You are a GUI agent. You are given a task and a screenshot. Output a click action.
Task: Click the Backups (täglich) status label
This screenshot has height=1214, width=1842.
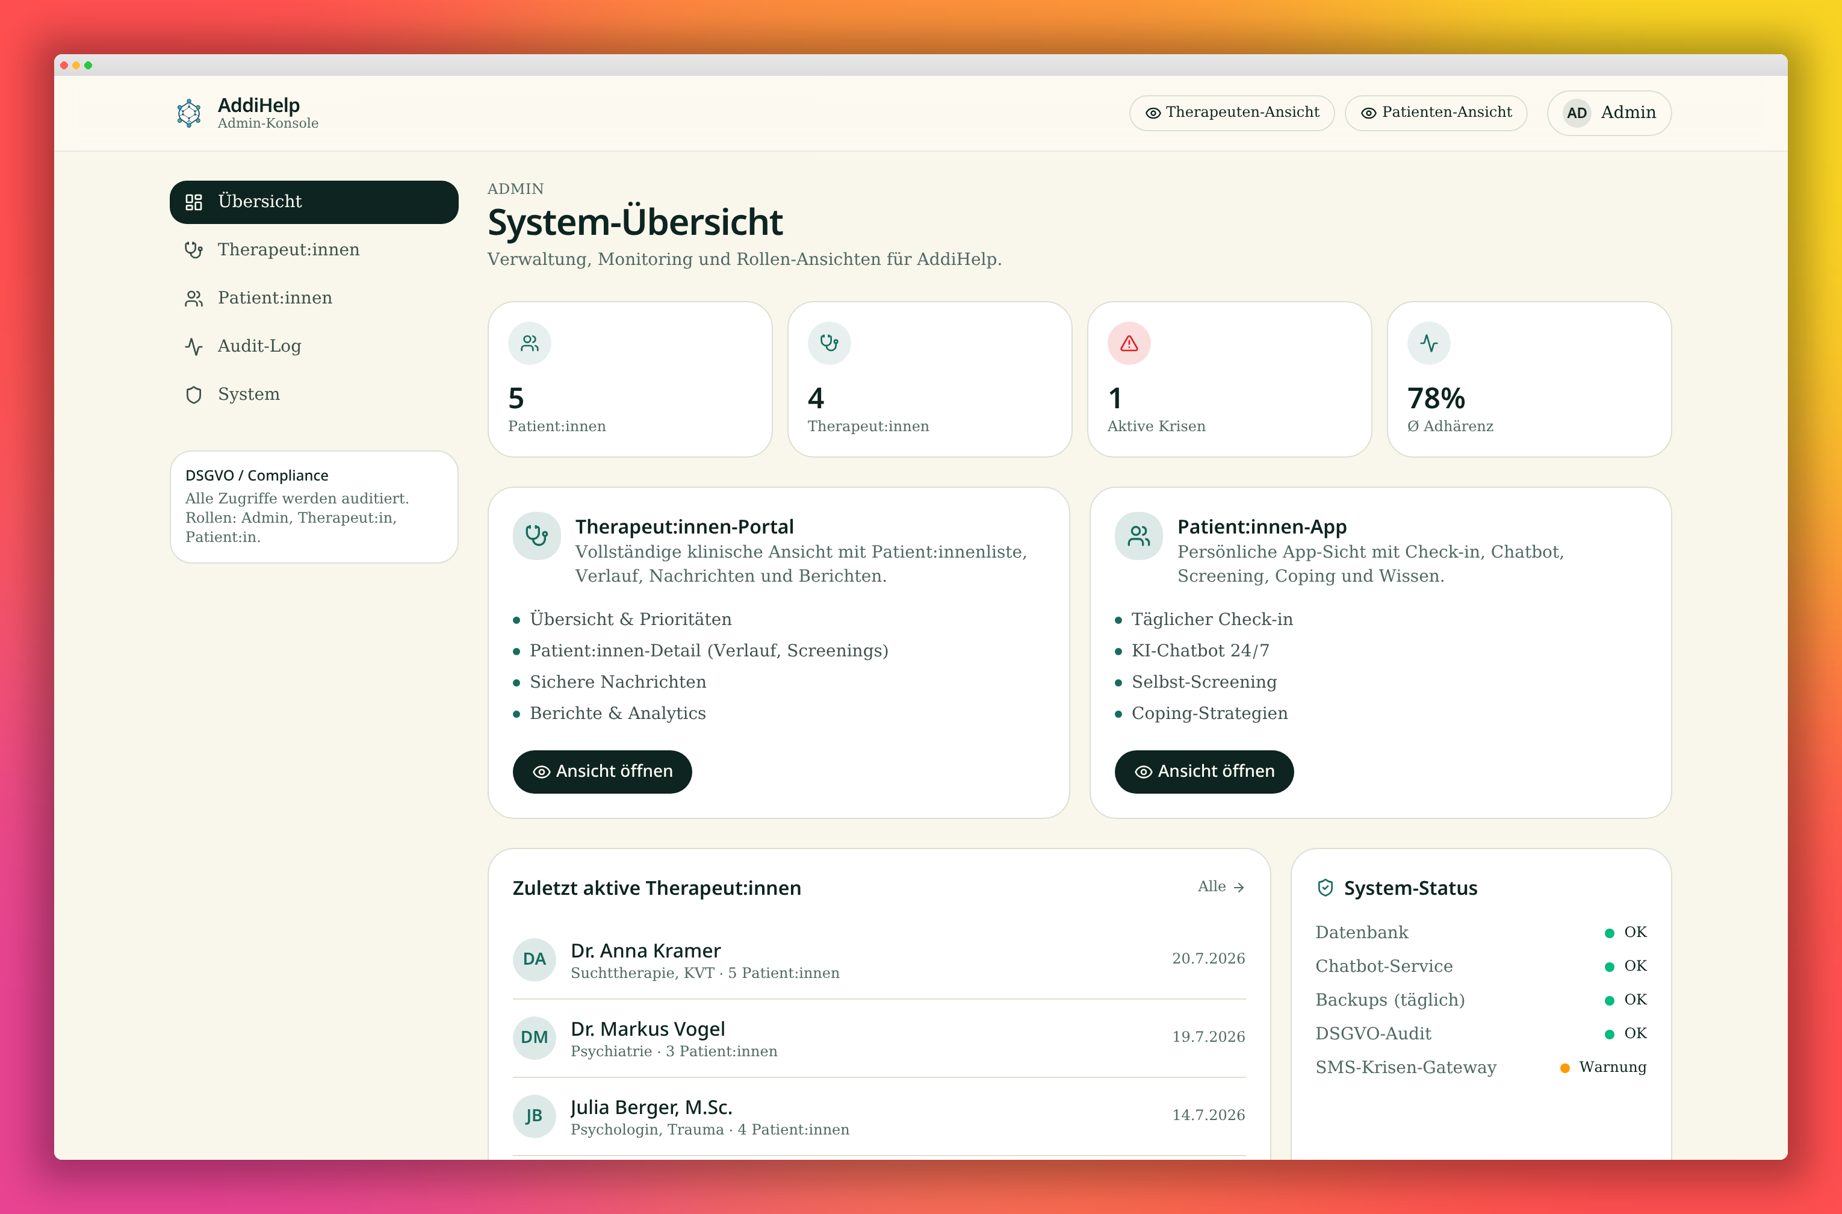click(x=1390, y=1000)
